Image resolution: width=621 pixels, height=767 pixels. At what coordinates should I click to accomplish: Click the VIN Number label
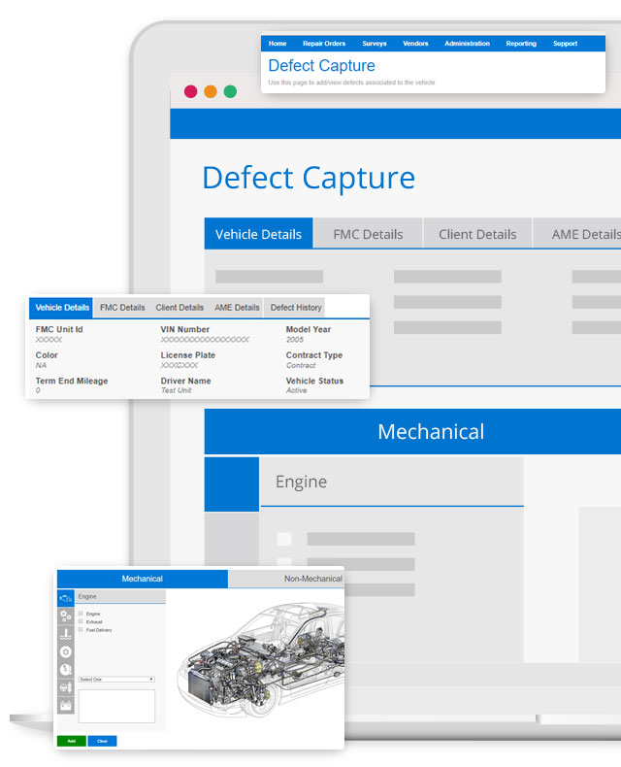184,329
